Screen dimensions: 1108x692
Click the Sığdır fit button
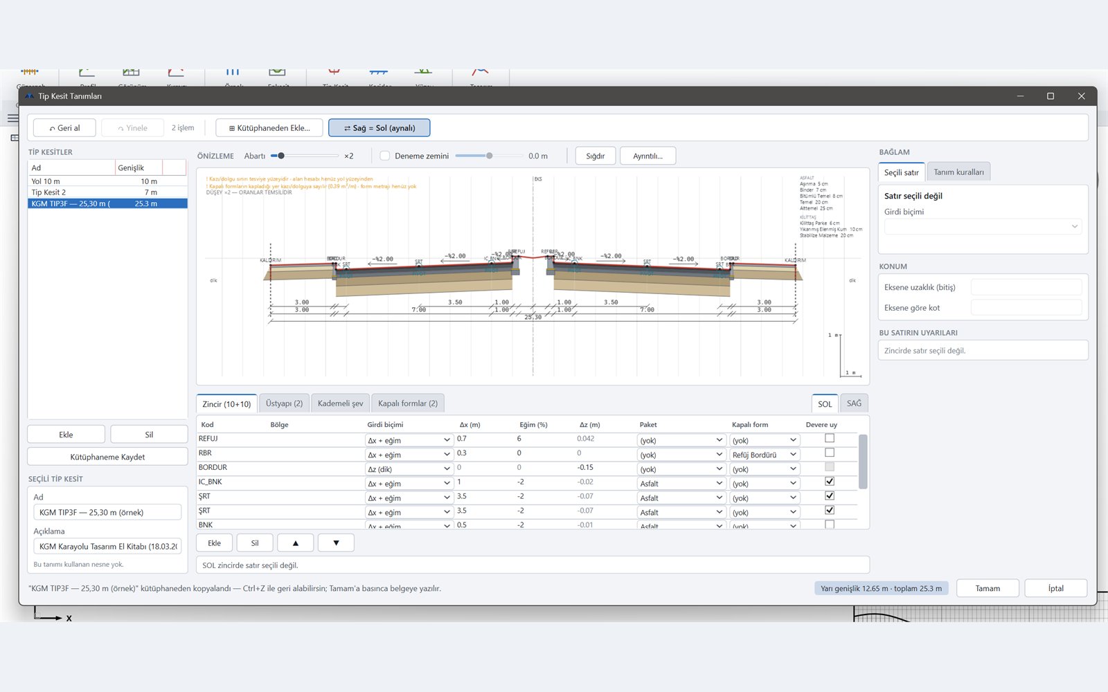click(x=596, y=156)
